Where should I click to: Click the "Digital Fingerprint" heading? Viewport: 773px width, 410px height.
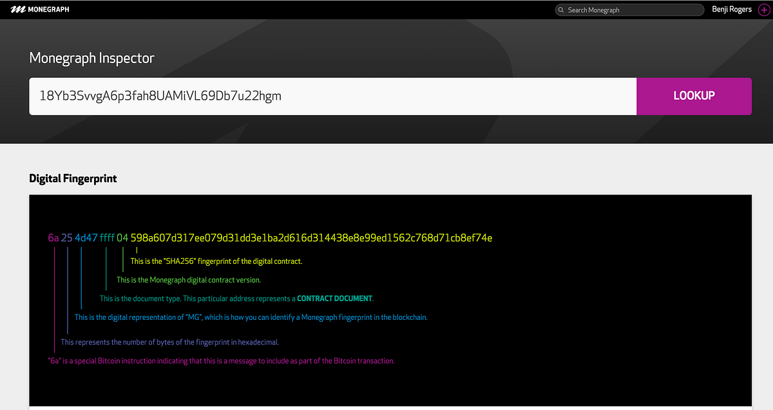coord(73,178)
